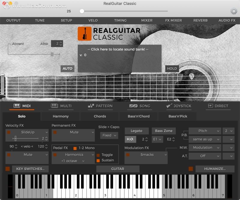Open the same as up dropdown
The height and width of the screenshot is (200, 240).
(205, 139)
